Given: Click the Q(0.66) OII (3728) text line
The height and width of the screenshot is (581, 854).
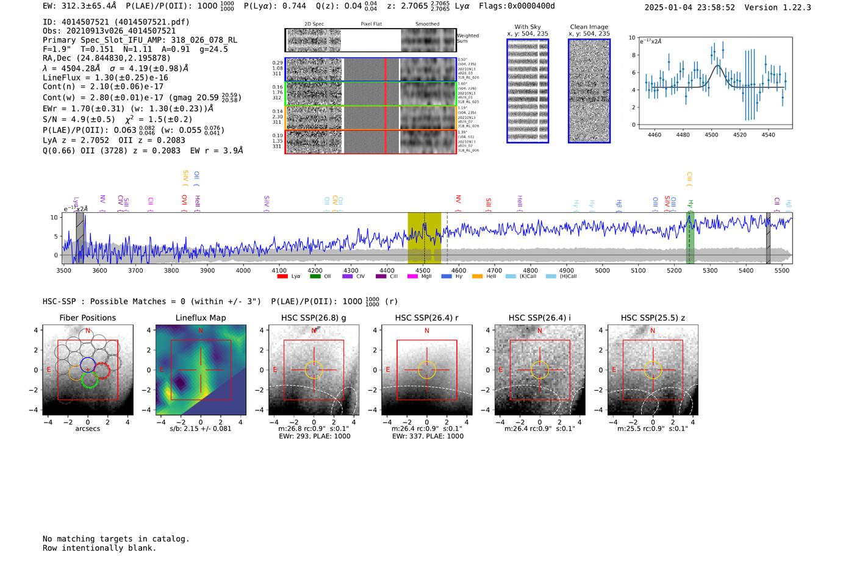Looking at the screenshot, I should click(x=143, y=151).
